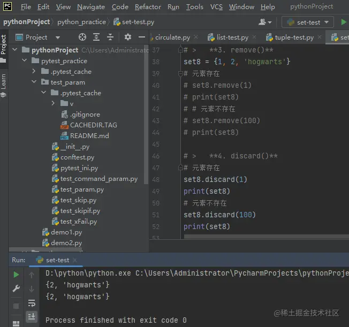Toggle Scroll to End in Run panel

coord(32,316)
